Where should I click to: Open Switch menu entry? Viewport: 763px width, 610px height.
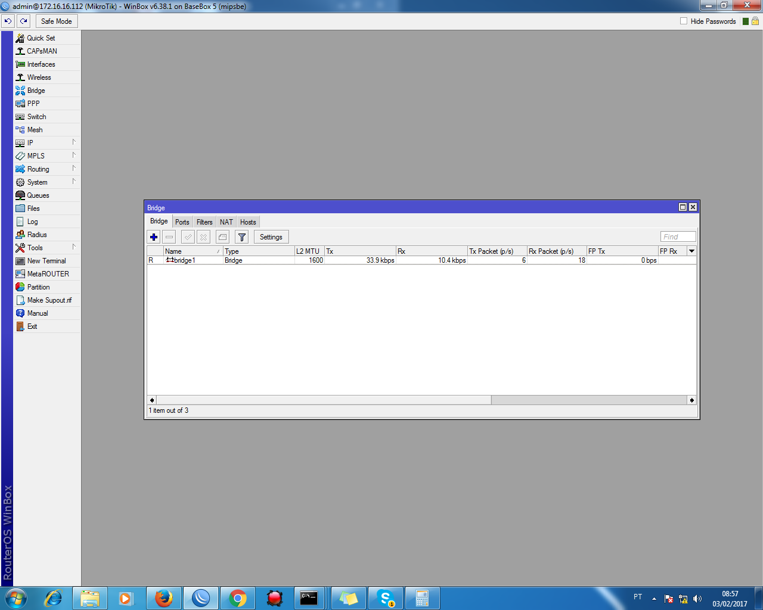[47, 116]
